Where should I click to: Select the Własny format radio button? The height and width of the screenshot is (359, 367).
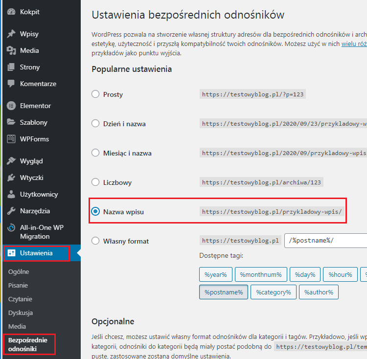pyautogui.click(x=95, y=241)
